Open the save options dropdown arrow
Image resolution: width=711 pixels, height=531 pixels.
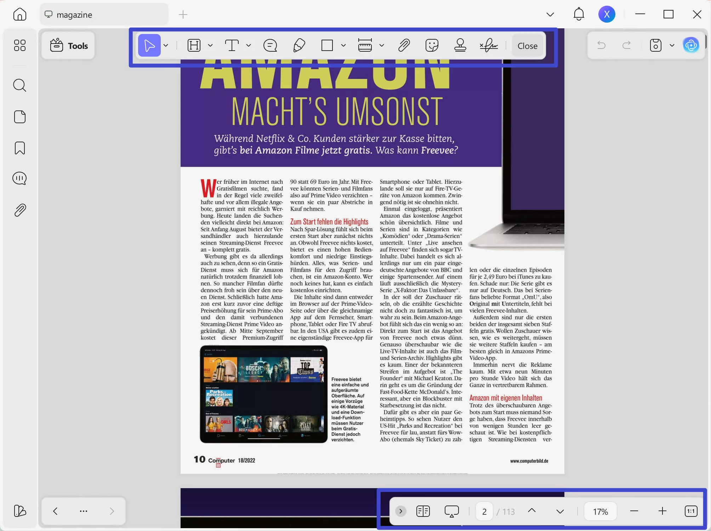pos(672,46)
